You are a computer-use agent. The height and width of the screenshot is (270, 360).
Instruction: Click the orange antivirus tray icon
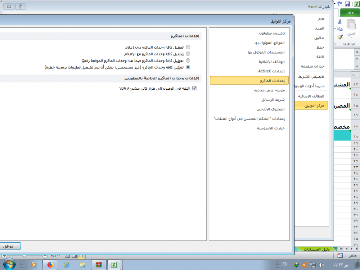[305, 265]
